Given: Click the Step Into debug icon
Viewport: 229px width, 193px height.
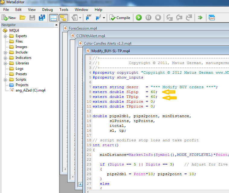Looking at the screenshot, I should (170, 18).
